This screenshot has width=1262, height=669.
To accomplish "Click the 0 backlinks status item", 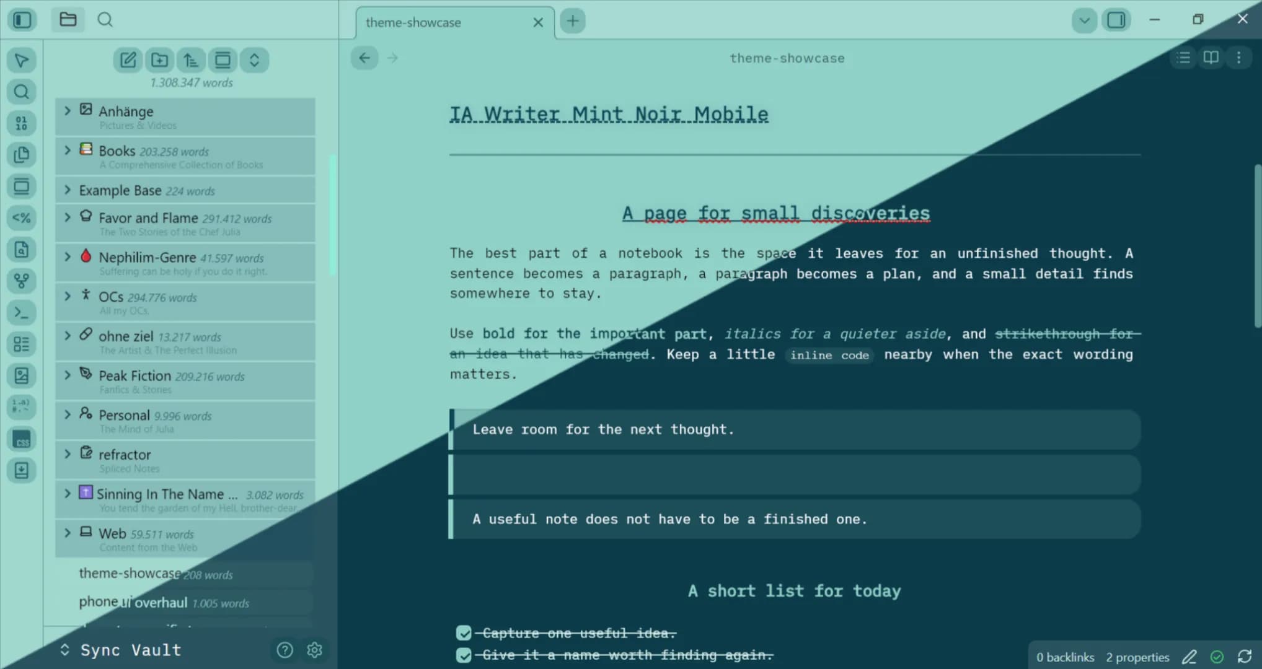I will click(1066, 657).
